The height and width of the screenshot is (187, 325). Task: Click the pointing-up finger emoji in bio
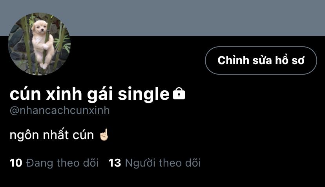point(104,135)
